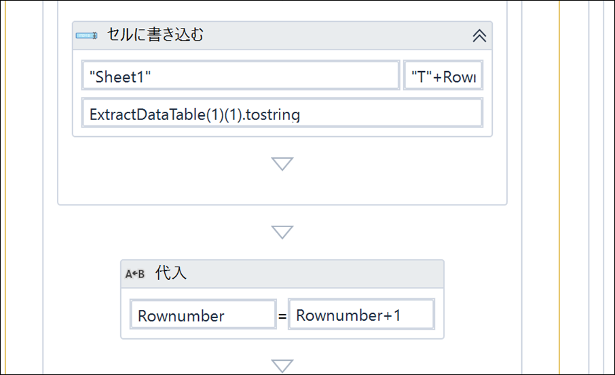The image size is (615, 375).
Task: Select the triangle drop point below セルに書き込む
Action: point(282,164)
